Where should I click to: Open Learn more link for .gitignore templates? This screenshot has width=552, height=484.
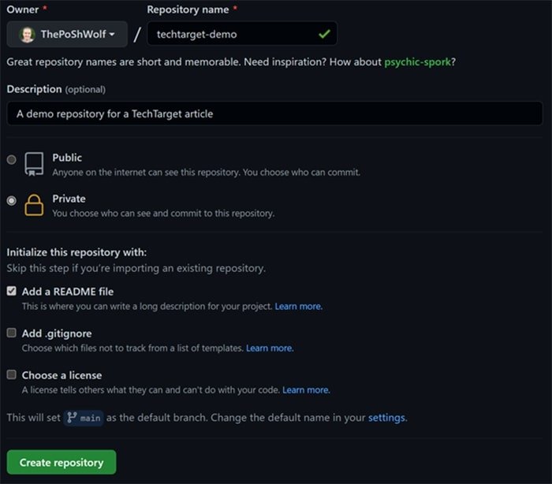pyautogui.click(x=270, y=348)
